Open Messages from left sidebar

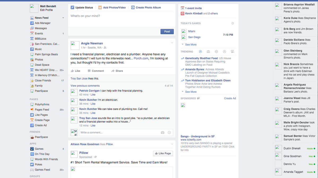(x=41, y=28)
